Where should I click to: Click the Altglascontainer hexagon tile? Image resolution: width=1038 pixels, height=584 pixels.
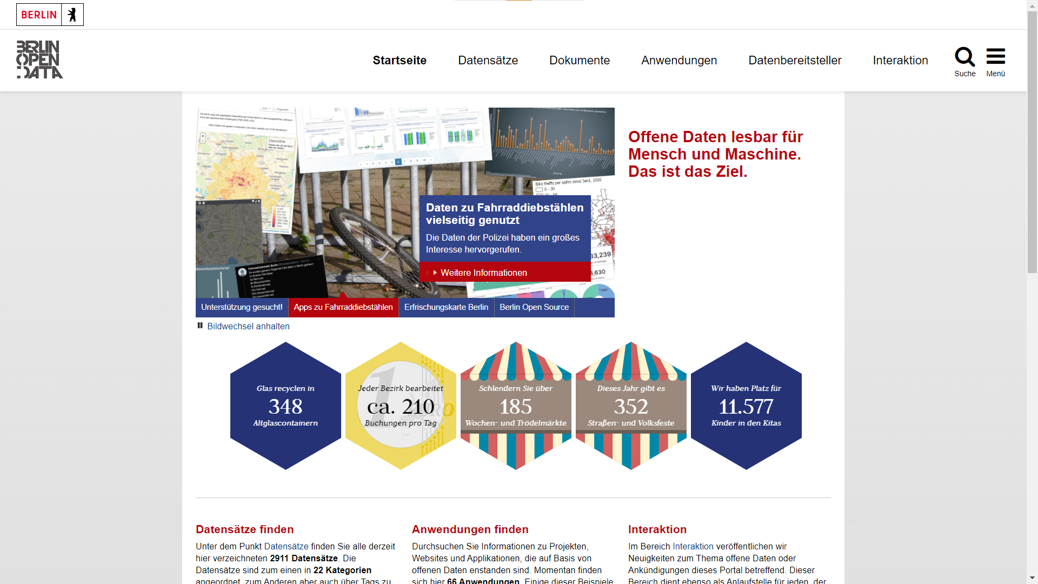click(285, 406)
